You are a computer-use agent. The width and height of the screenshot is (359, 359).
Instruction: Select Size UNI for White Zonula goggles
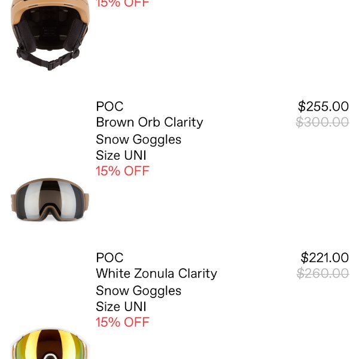[121, 307]
